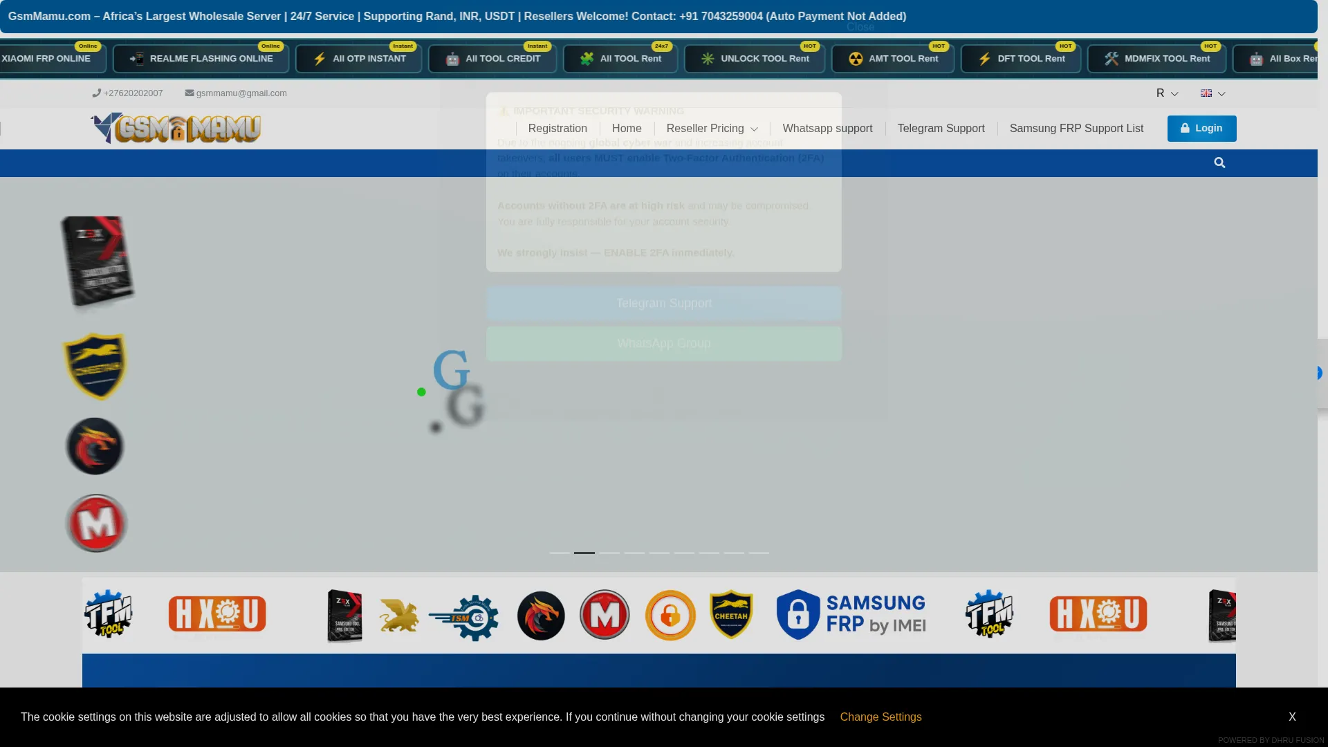
Task: Click the Cheetah shield logo in brand strip
Action: pos(731,614)
